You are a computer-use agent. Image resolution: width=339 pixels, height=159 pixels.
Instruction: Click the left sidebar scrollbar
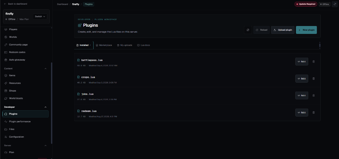click(51, 103)
